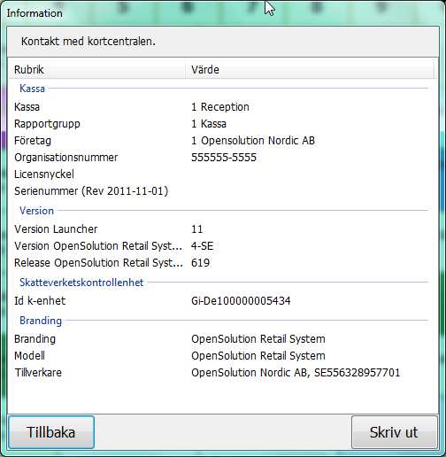Click the Information window title
This screenshot has height=457, width=446.
coord(35,13)
